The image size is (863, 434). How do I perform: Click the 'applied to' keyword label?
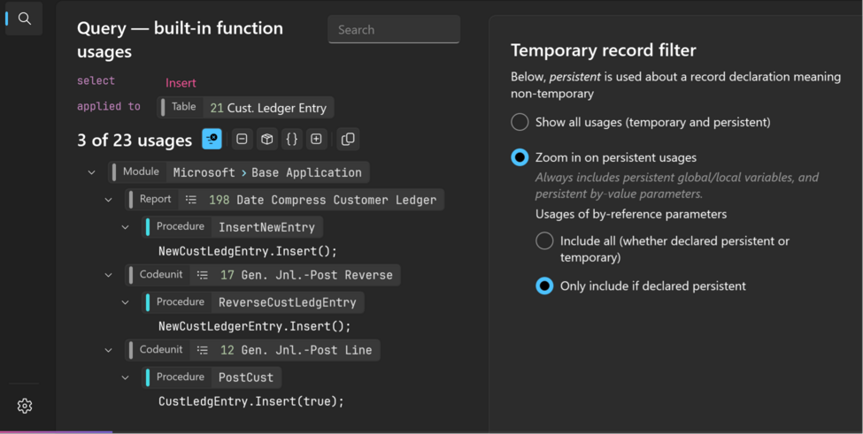tap(108, 107)
